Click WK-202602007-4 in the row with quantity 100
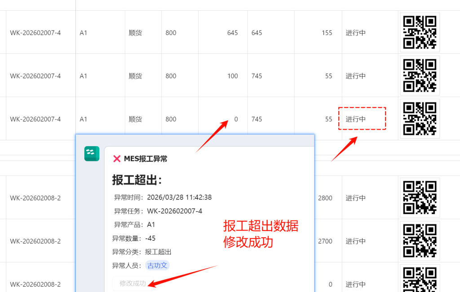Viewport: 460px width, 292px height. tap(35, 76)
